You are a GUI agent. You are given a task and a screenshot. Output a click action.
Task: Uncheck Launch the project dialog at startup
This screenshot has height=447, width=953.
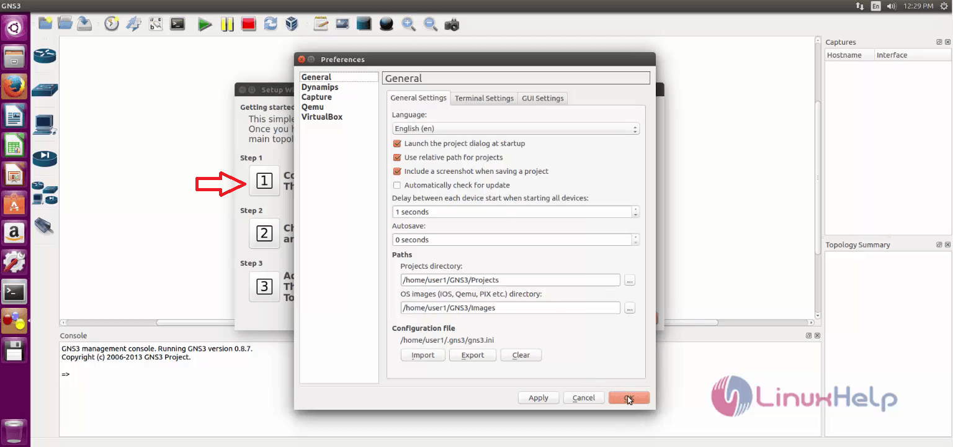pos(397,143)
